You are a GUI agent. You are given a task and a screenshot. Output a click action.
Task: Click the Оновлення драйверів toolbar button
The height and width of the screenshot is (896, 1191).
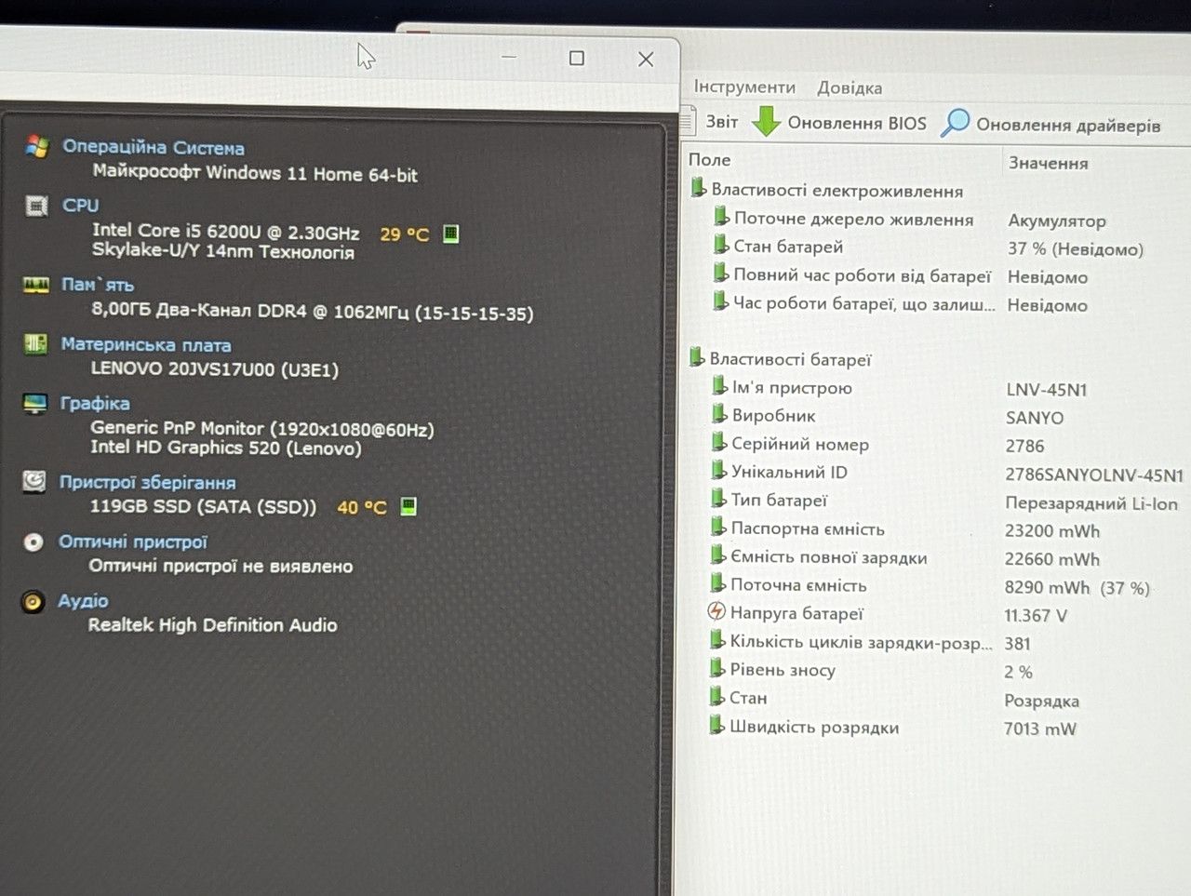click(x=1051, y=124)
